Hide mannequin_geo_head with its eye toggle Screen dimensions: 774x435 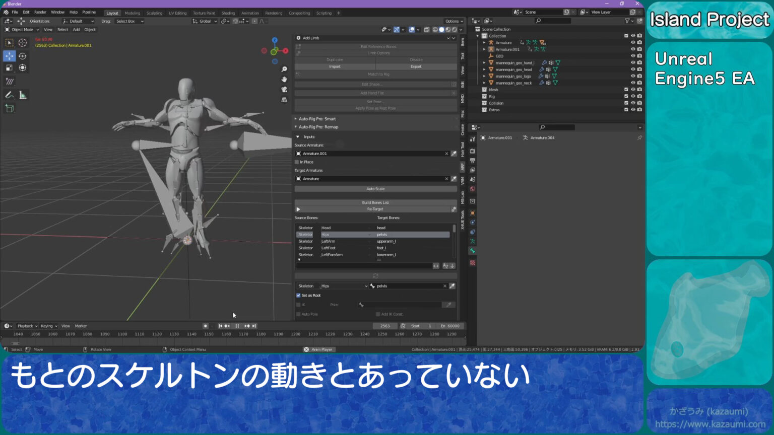[x=633, y=69]
